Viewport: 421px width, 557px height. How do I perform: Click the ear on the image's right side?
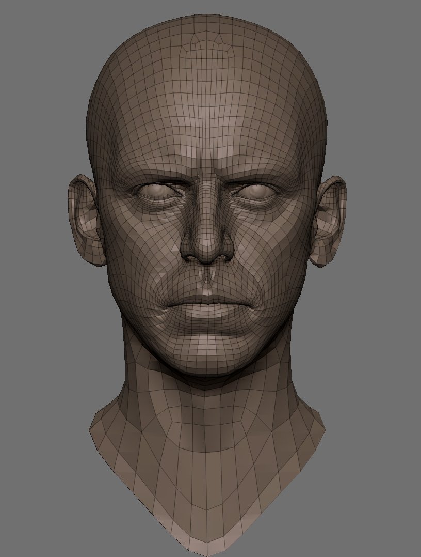(x=330, y=220)
